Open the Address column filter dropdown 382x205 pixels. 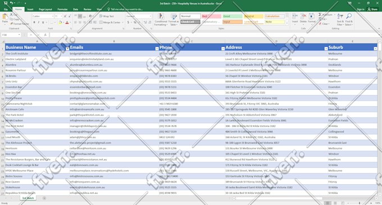pyautogui.click(x=326, y=48)
